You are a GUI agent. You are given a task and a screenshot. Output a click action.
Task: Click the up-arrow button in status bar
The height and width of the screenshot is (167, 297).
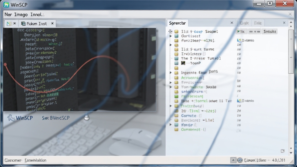[x=233, y=160]
